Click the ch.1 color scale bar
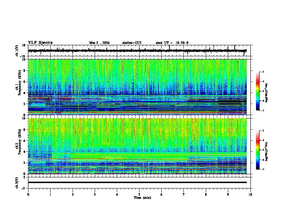This screenshot has height=218, width=282. pyautogui.click(x=258, y=91)
